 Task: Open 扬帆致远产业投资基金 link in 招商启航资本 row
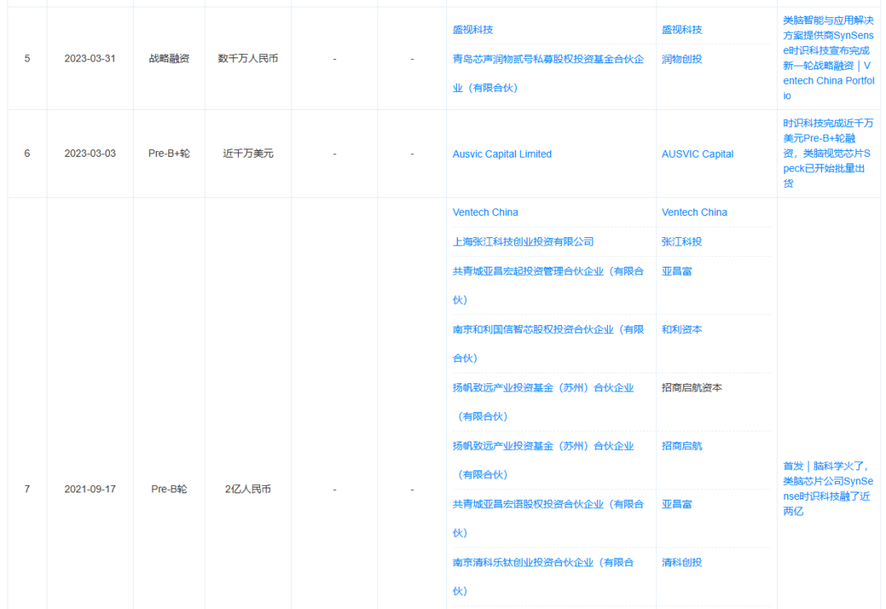coord(543,402)
